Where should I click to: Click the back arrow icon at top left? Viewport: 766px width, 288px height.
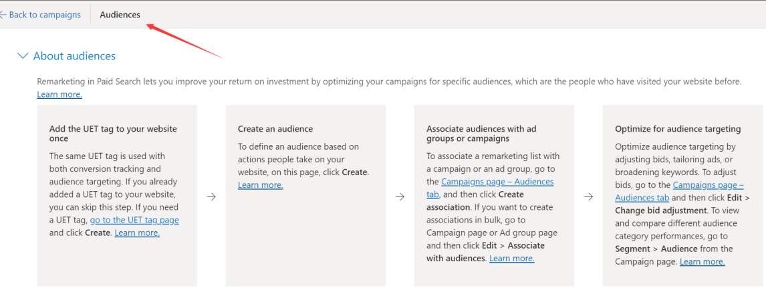(3, 15)
